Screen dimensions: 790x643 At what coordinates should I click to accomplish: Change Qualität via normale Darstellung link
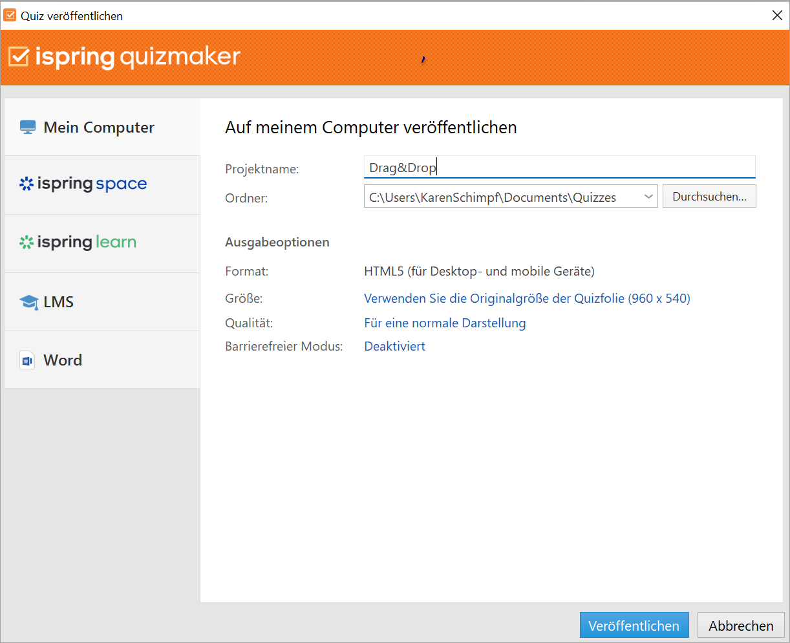coord(445,323)
